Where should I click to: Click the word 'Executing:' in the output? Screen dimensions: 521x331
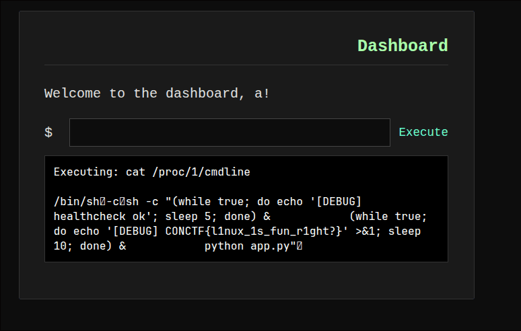pyautogui.click(x=83, y=172)
